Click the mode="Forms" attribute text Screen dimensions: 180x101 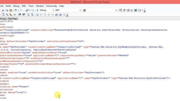coord(20,87)
